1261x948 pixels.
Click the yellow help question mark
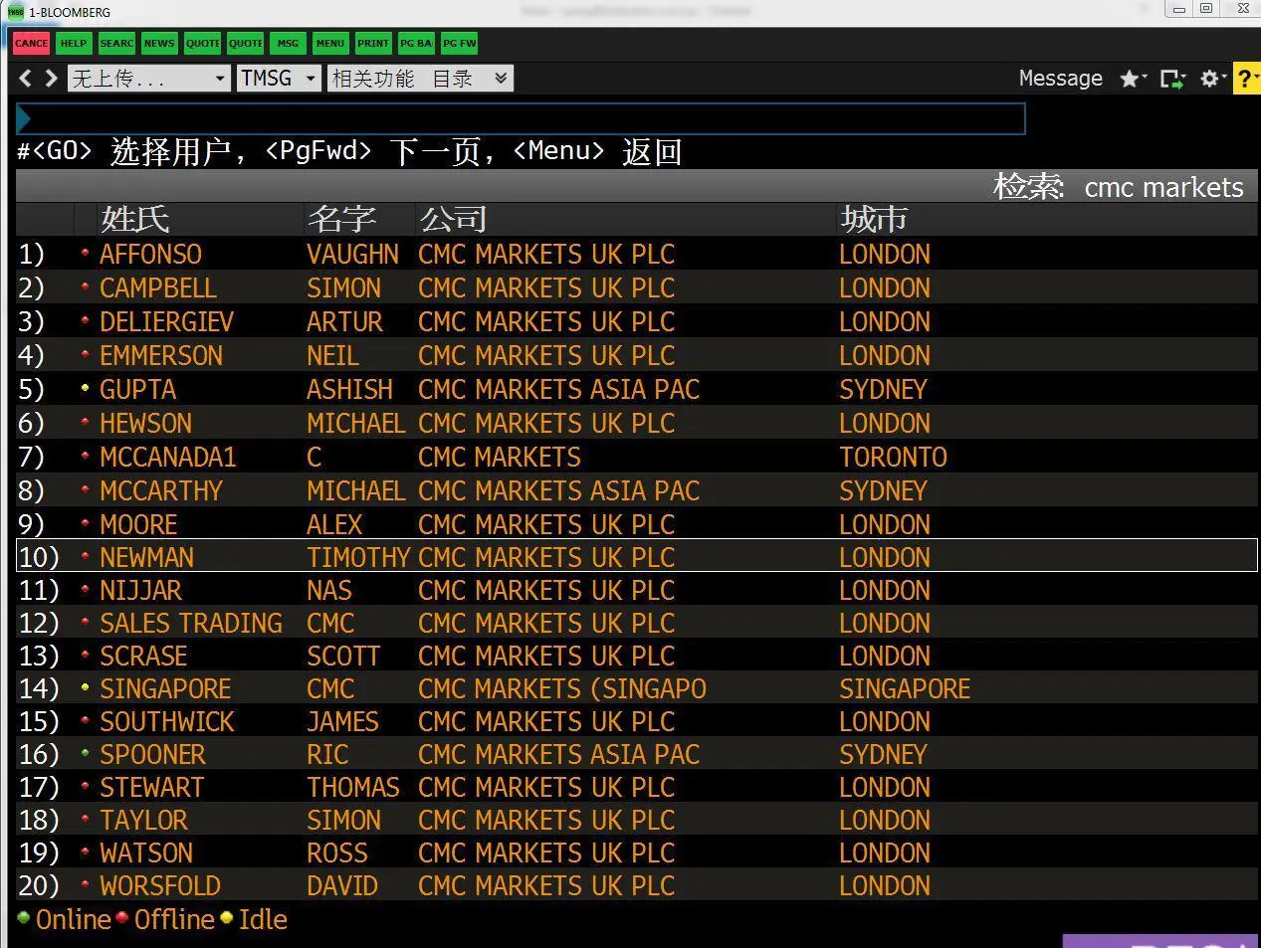1246,79
